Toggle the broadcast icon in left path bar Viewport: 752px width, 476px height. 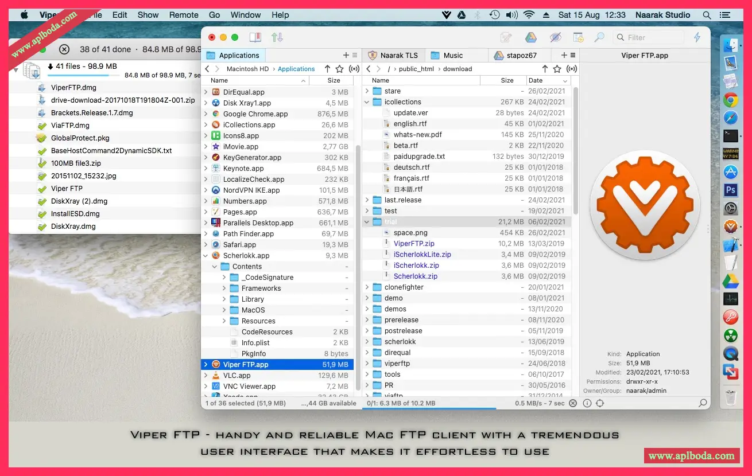(x=354, y=69)
